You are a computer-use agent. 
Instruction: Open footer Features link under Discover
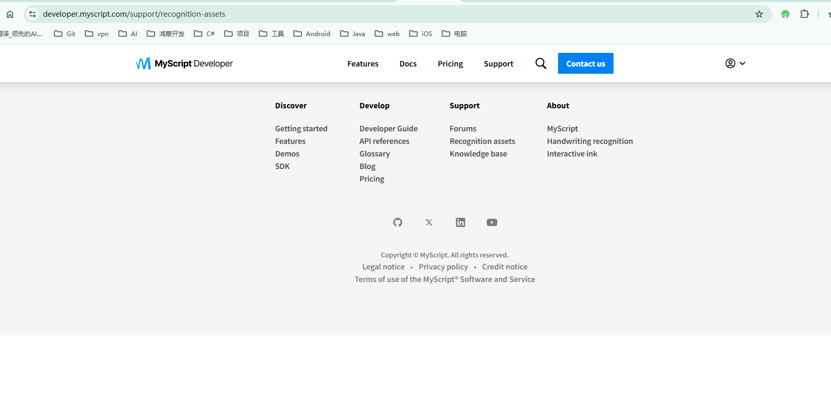(x=290, y=141)
